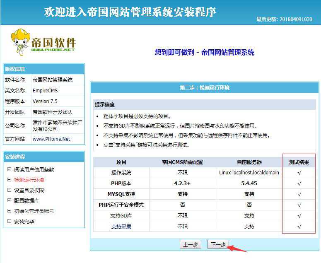Click box icon beside 初始化管理员账号
The image size is (321, 263).
9,210
